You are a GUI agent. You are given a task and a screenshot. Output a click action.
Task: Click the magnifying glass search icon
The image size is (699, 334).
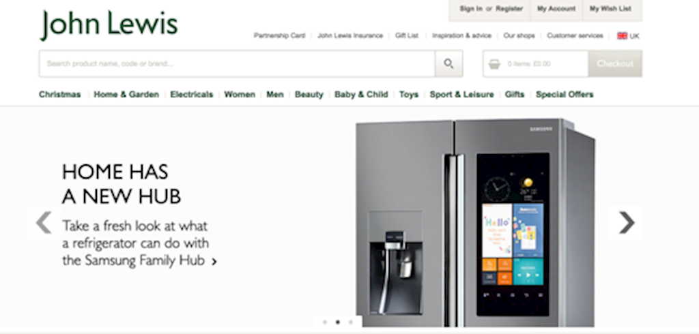448,63
